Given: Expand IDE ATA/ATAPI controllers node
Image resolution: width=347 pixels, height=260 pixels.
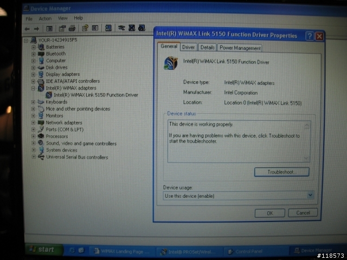Looking at the screenshot, I should pos(33,81).
